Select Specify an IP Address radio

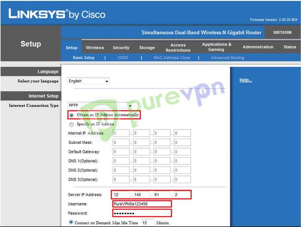[x=71, y=125]
